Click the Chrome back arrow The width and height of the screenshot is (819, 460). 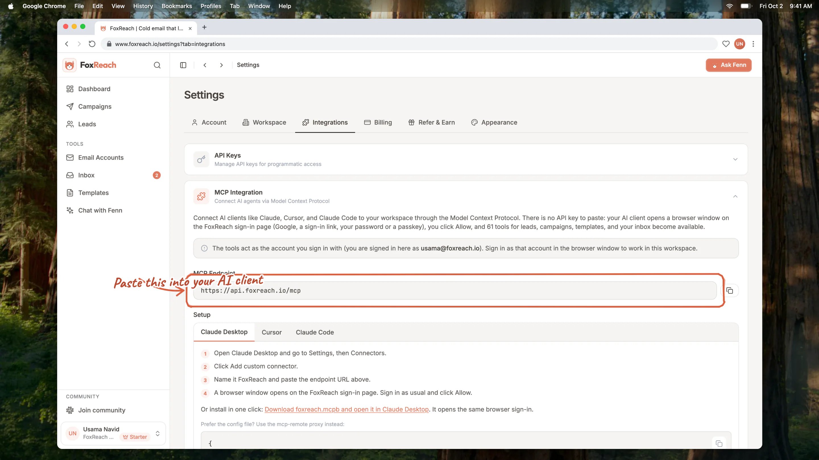click(x=67, y=44)
